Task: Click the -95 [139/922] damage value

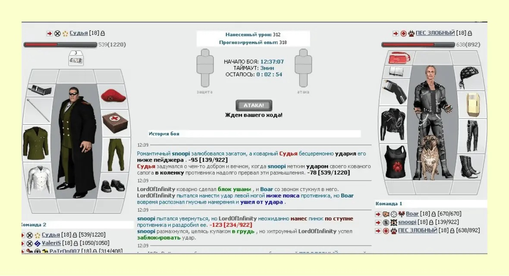Action: tap(208, 160)
